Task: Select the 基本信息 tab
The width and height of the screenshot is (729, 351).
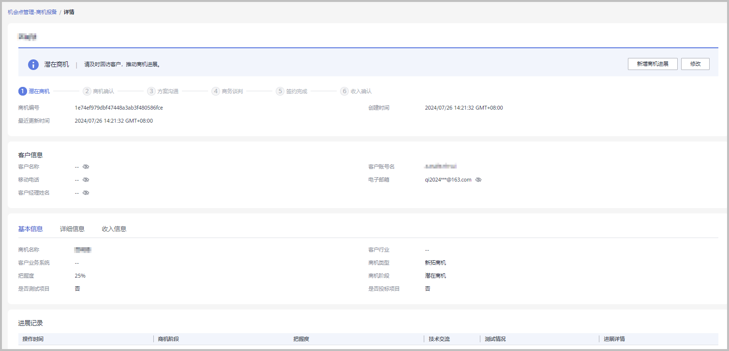Action: click(x=30, y=229)
